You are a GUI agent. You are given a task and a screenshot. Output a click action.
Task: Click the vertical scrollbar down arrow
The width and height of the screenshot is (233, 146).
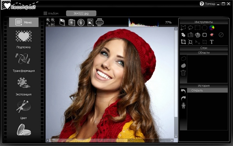176,136
